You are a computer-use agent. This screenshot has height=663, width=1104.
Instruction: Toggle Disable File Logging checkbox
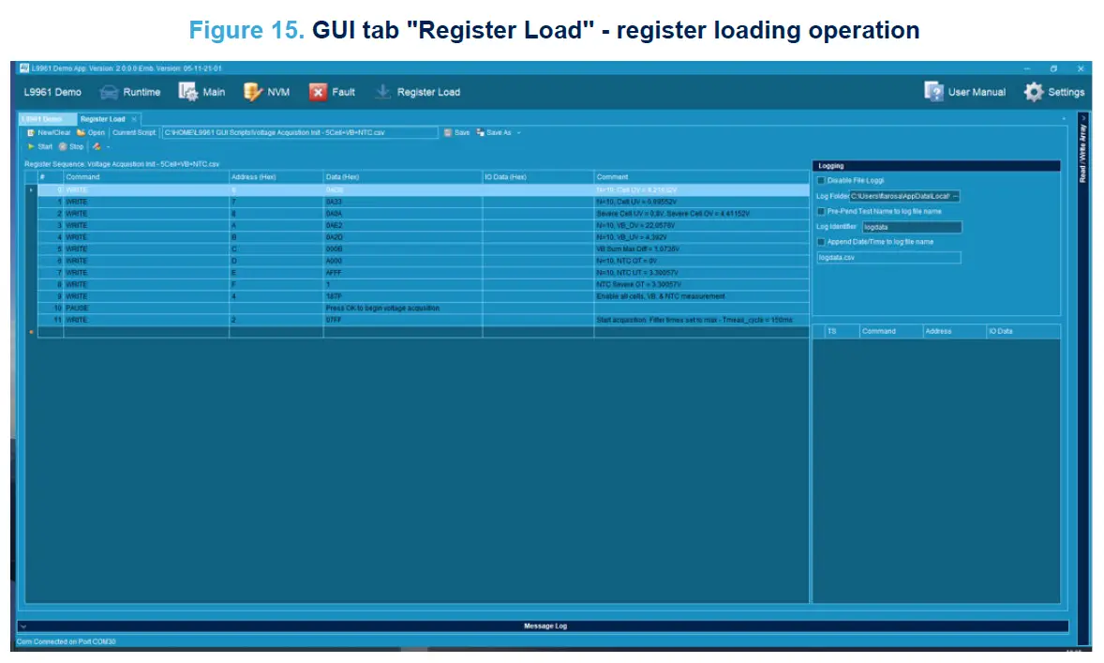(x=821, y=180)
